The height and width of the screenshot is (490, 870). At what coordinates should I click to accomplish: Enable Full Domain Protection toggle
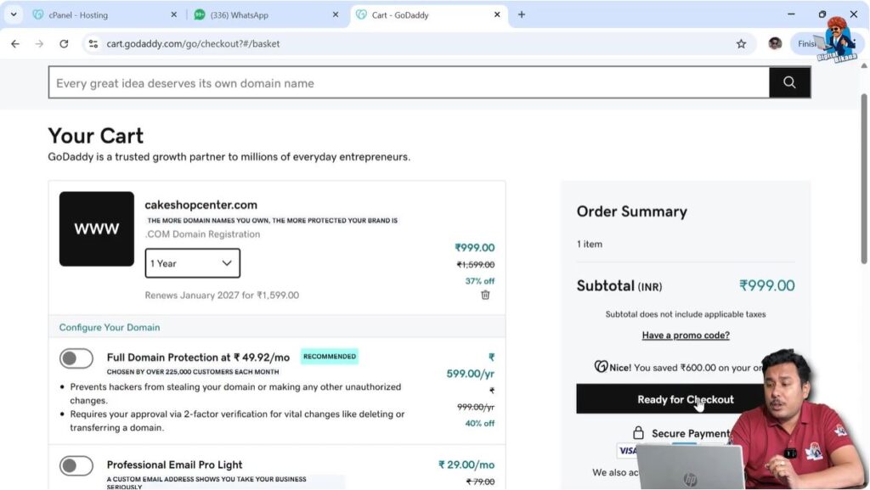click(76, 358)
